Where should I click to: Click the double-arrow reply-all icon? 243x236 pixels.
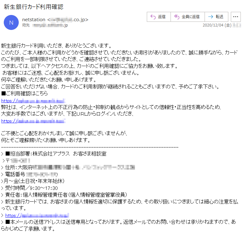pos(177,17)
